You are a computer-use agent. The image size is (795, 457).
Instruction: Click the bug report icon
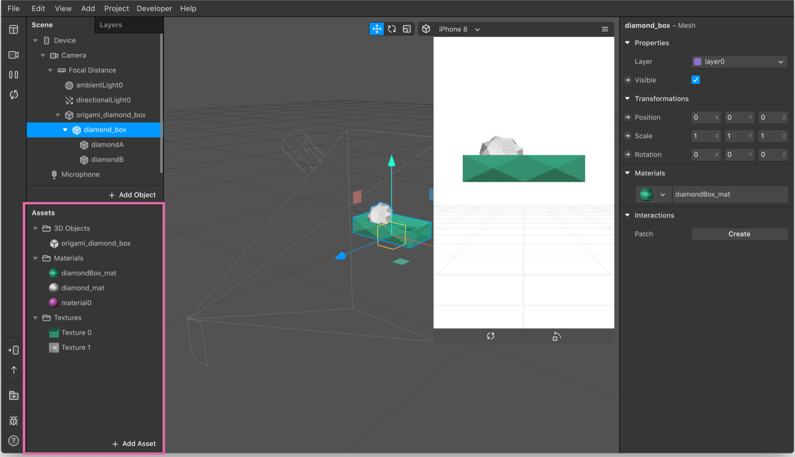coord(13,421)
